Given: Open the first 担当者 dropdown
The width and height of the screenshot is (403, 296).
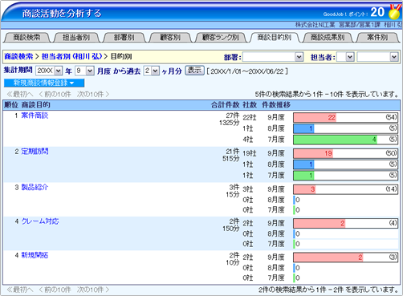Looking at the screenshot, I should click(345, 57).
